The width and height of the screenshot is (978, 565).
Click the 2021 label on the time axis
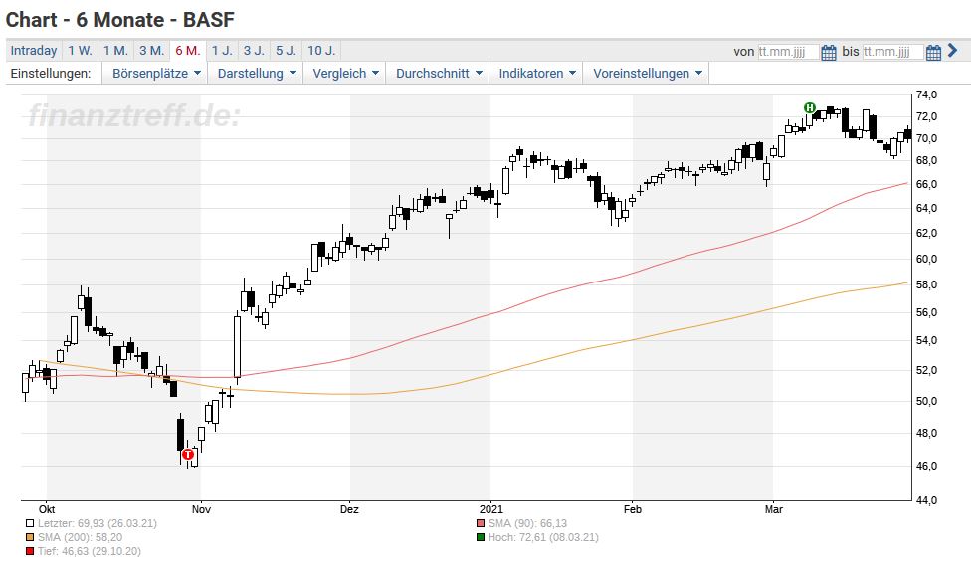point(490,509)
